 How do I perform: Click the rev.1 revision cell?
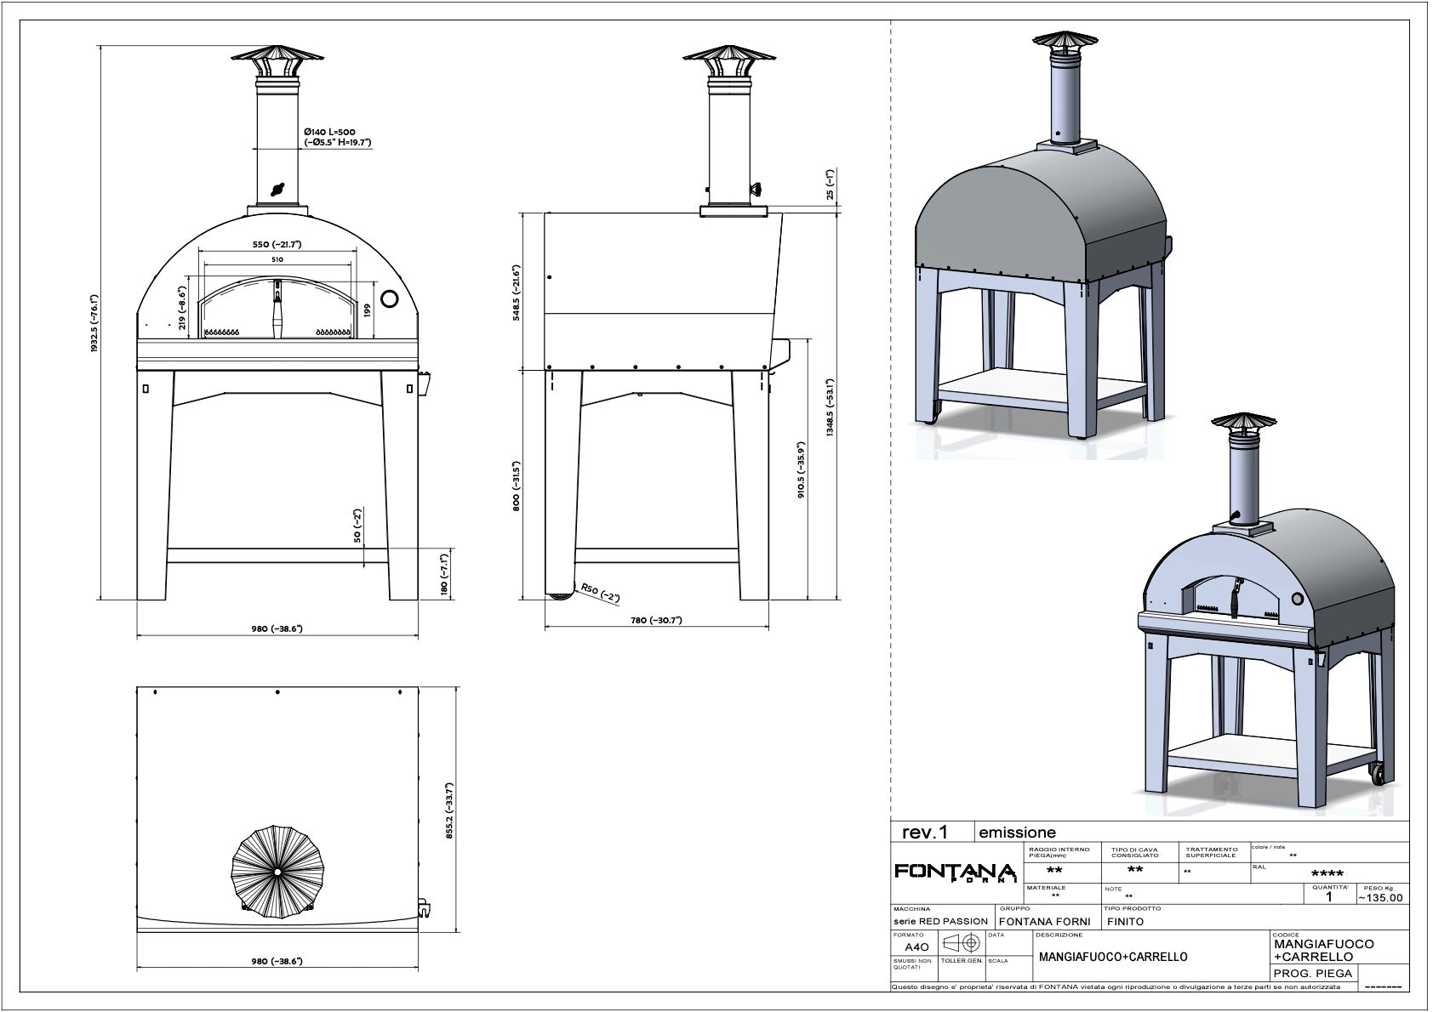tap(931, 833)
